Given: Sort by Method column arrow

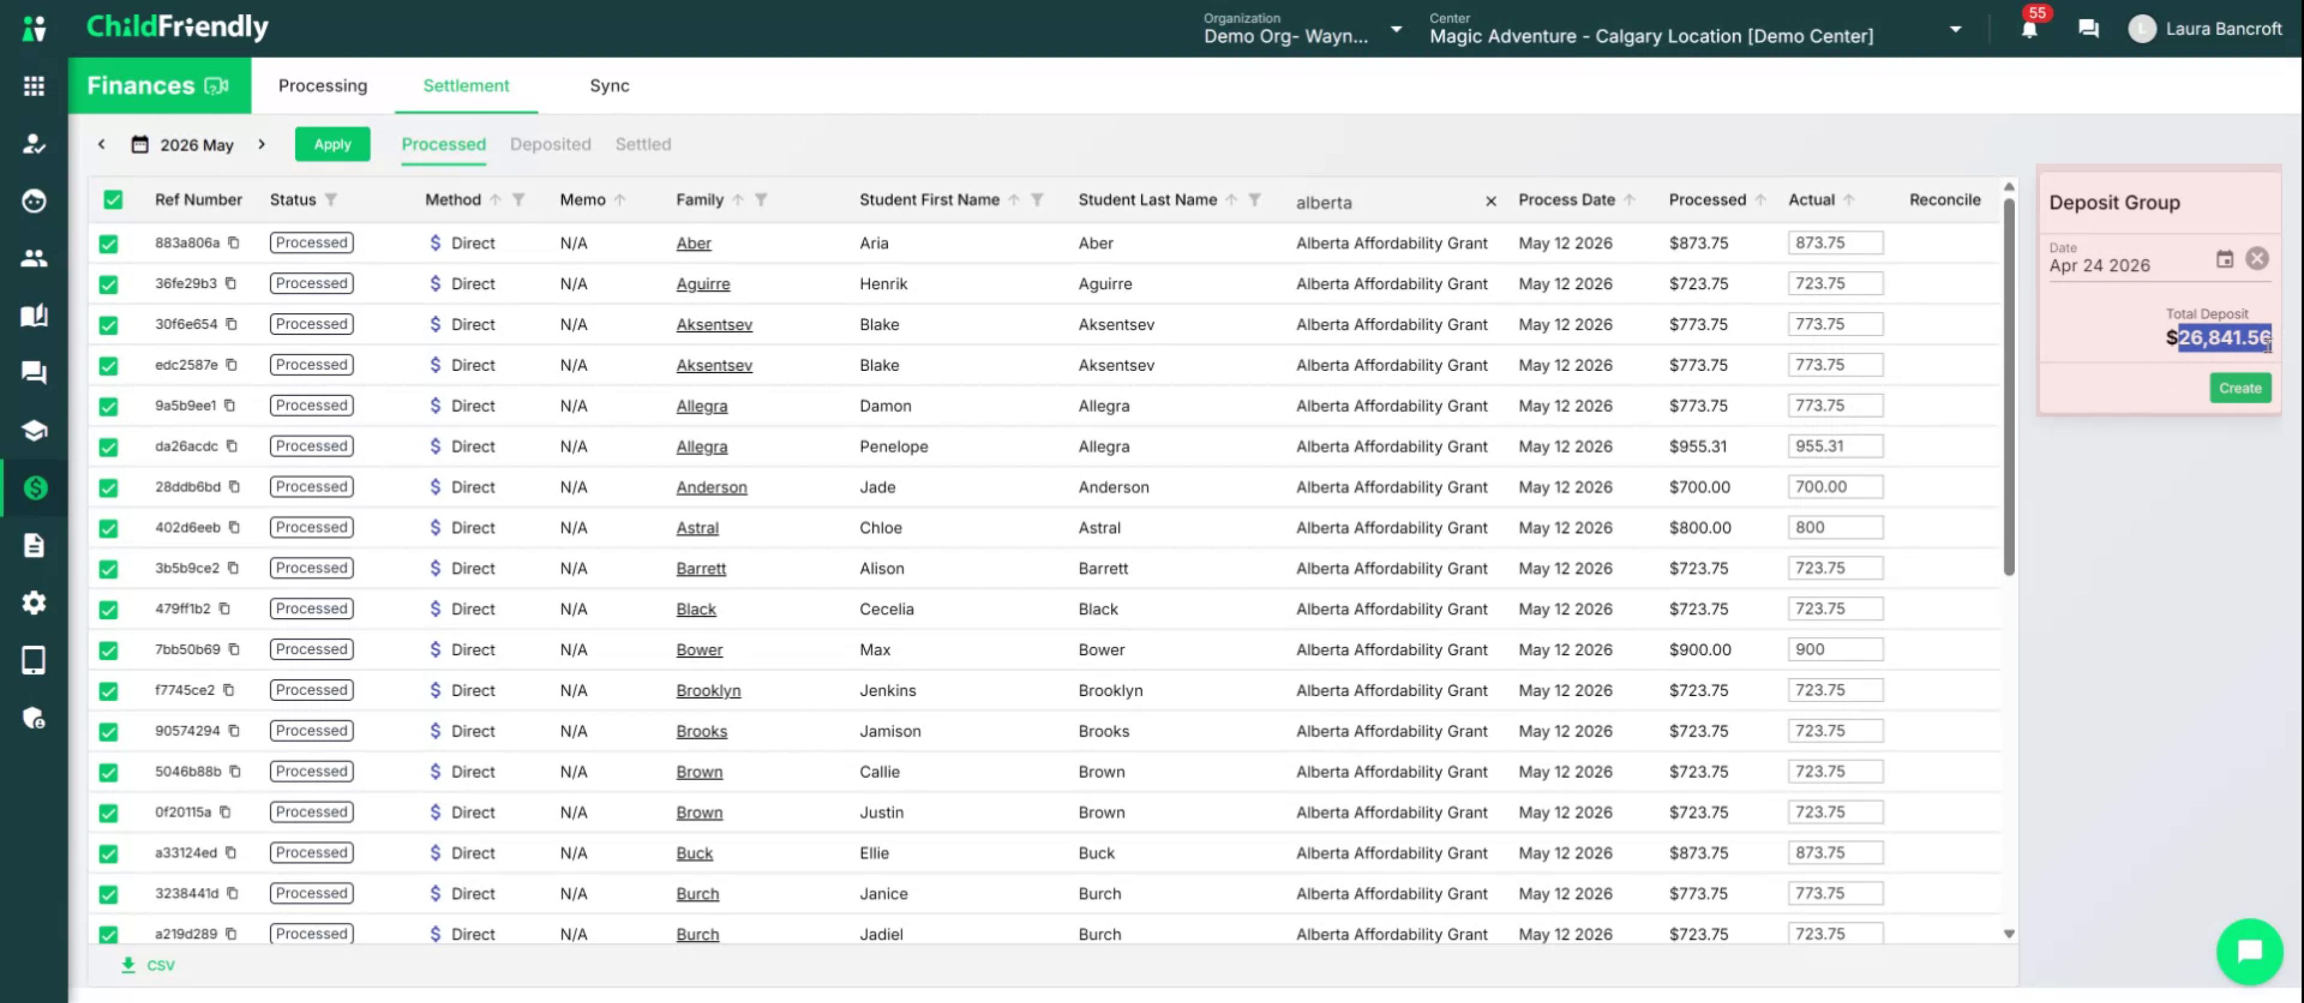Looking at the screenshot, I should point(496,200).
